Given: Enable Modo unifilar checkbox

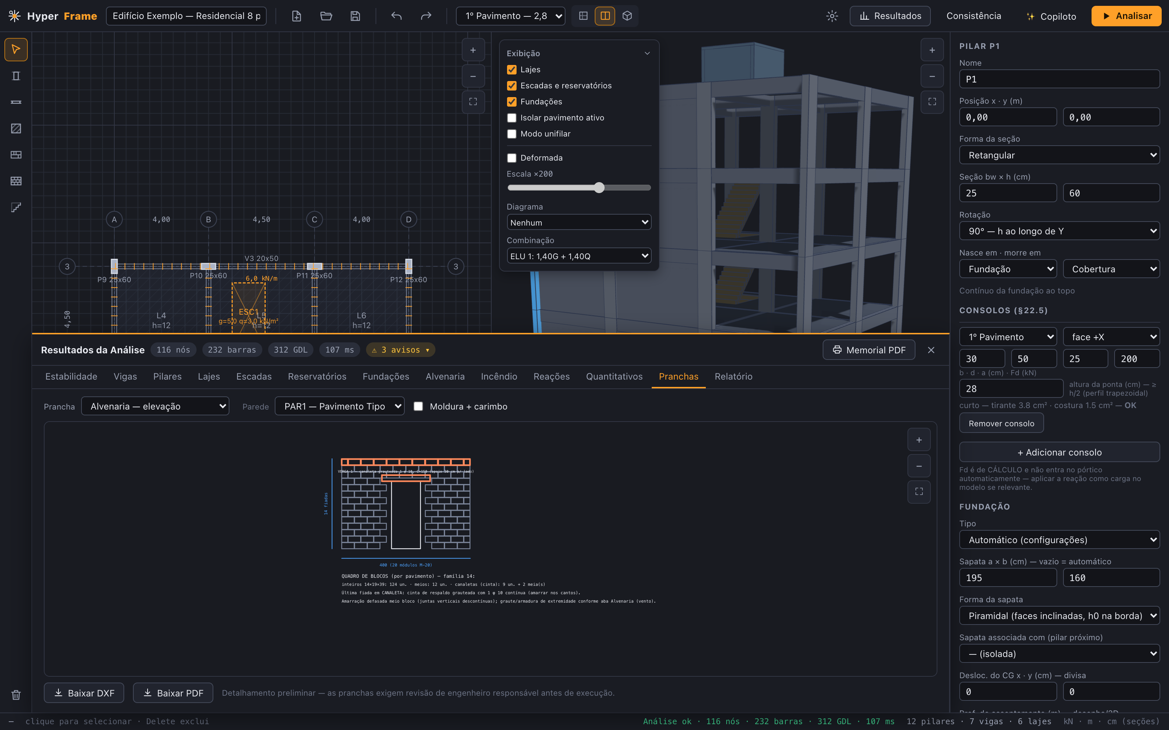Looking at the screenshot, I should [x=511, y=134].
